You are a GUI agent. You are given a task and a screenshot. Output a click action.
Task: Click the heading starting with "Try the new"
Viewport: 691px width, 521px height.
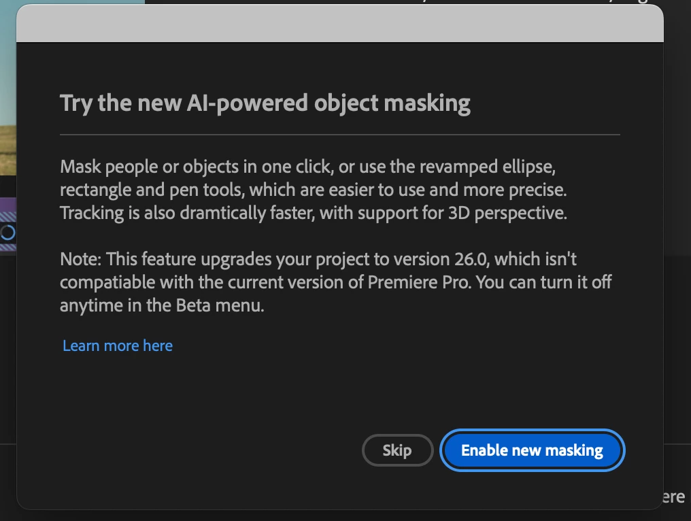(265, 103)
